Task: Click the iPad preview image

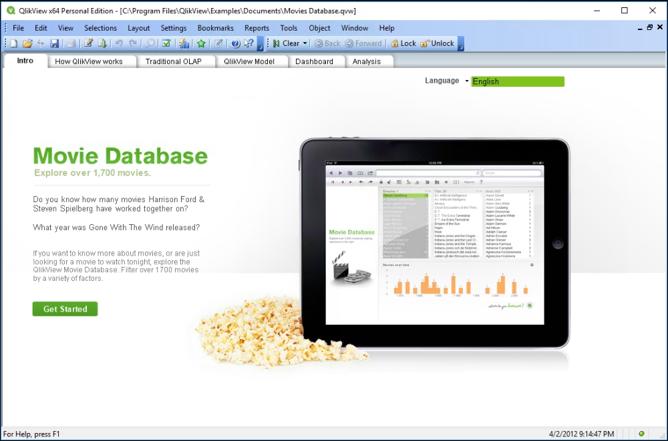Action: [435, 244]
